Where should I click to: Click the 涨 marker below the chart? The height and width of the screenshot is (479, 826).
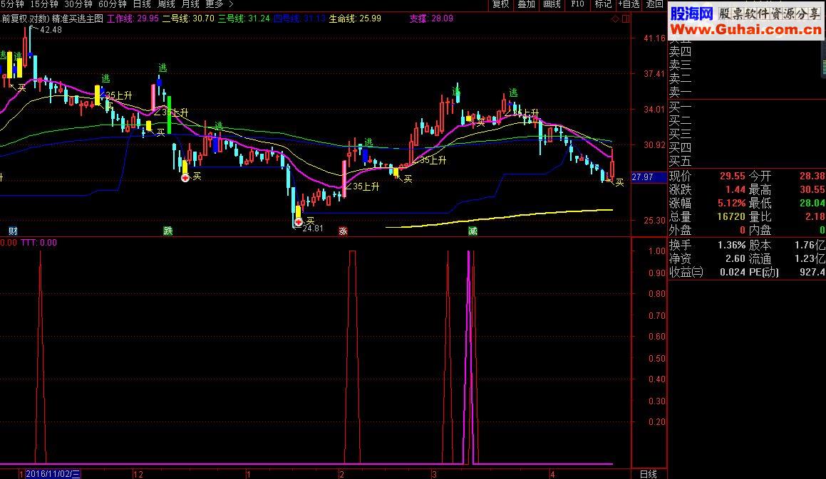pyautogui.click(x=343, y=231)
